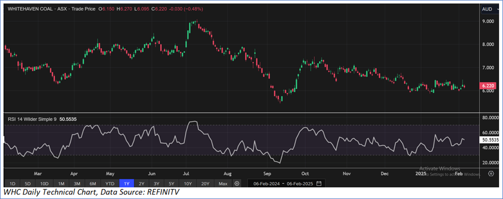503x199 pixels.
Task: Click the Sep label on time axis
Action: [267, 174]
